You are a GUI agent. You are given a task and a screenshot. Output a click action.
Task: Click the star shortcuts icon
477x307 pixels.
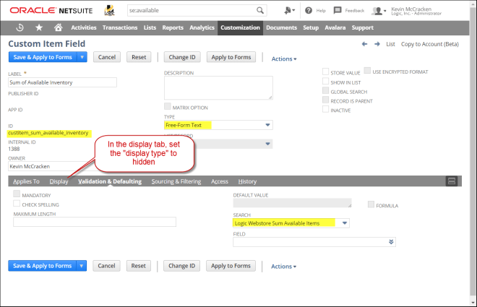[38, 27]
